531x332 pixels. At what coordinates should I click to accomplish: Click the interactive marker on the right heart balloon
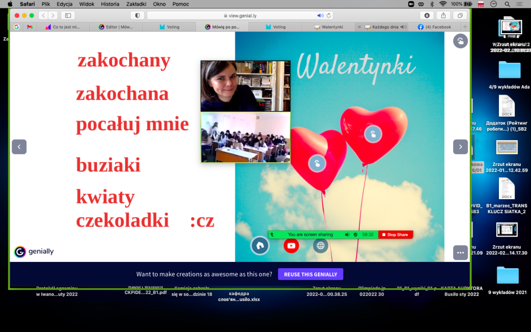coord(372,134)
